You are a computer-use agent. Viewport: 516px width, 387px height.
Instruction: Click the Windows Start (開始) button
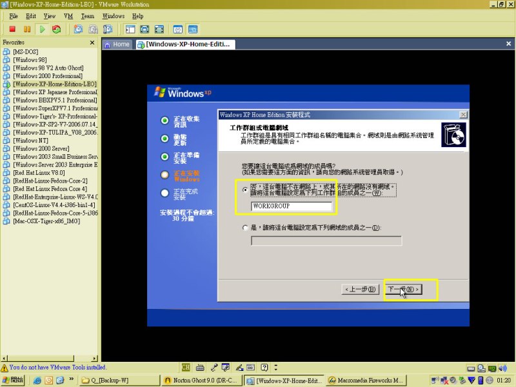[13, 381]
